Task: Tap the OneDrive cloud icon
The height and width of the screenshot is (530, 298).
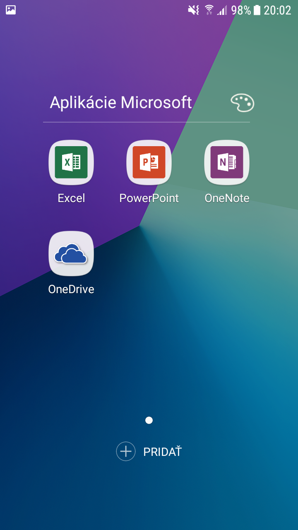Action: (71, 253)
